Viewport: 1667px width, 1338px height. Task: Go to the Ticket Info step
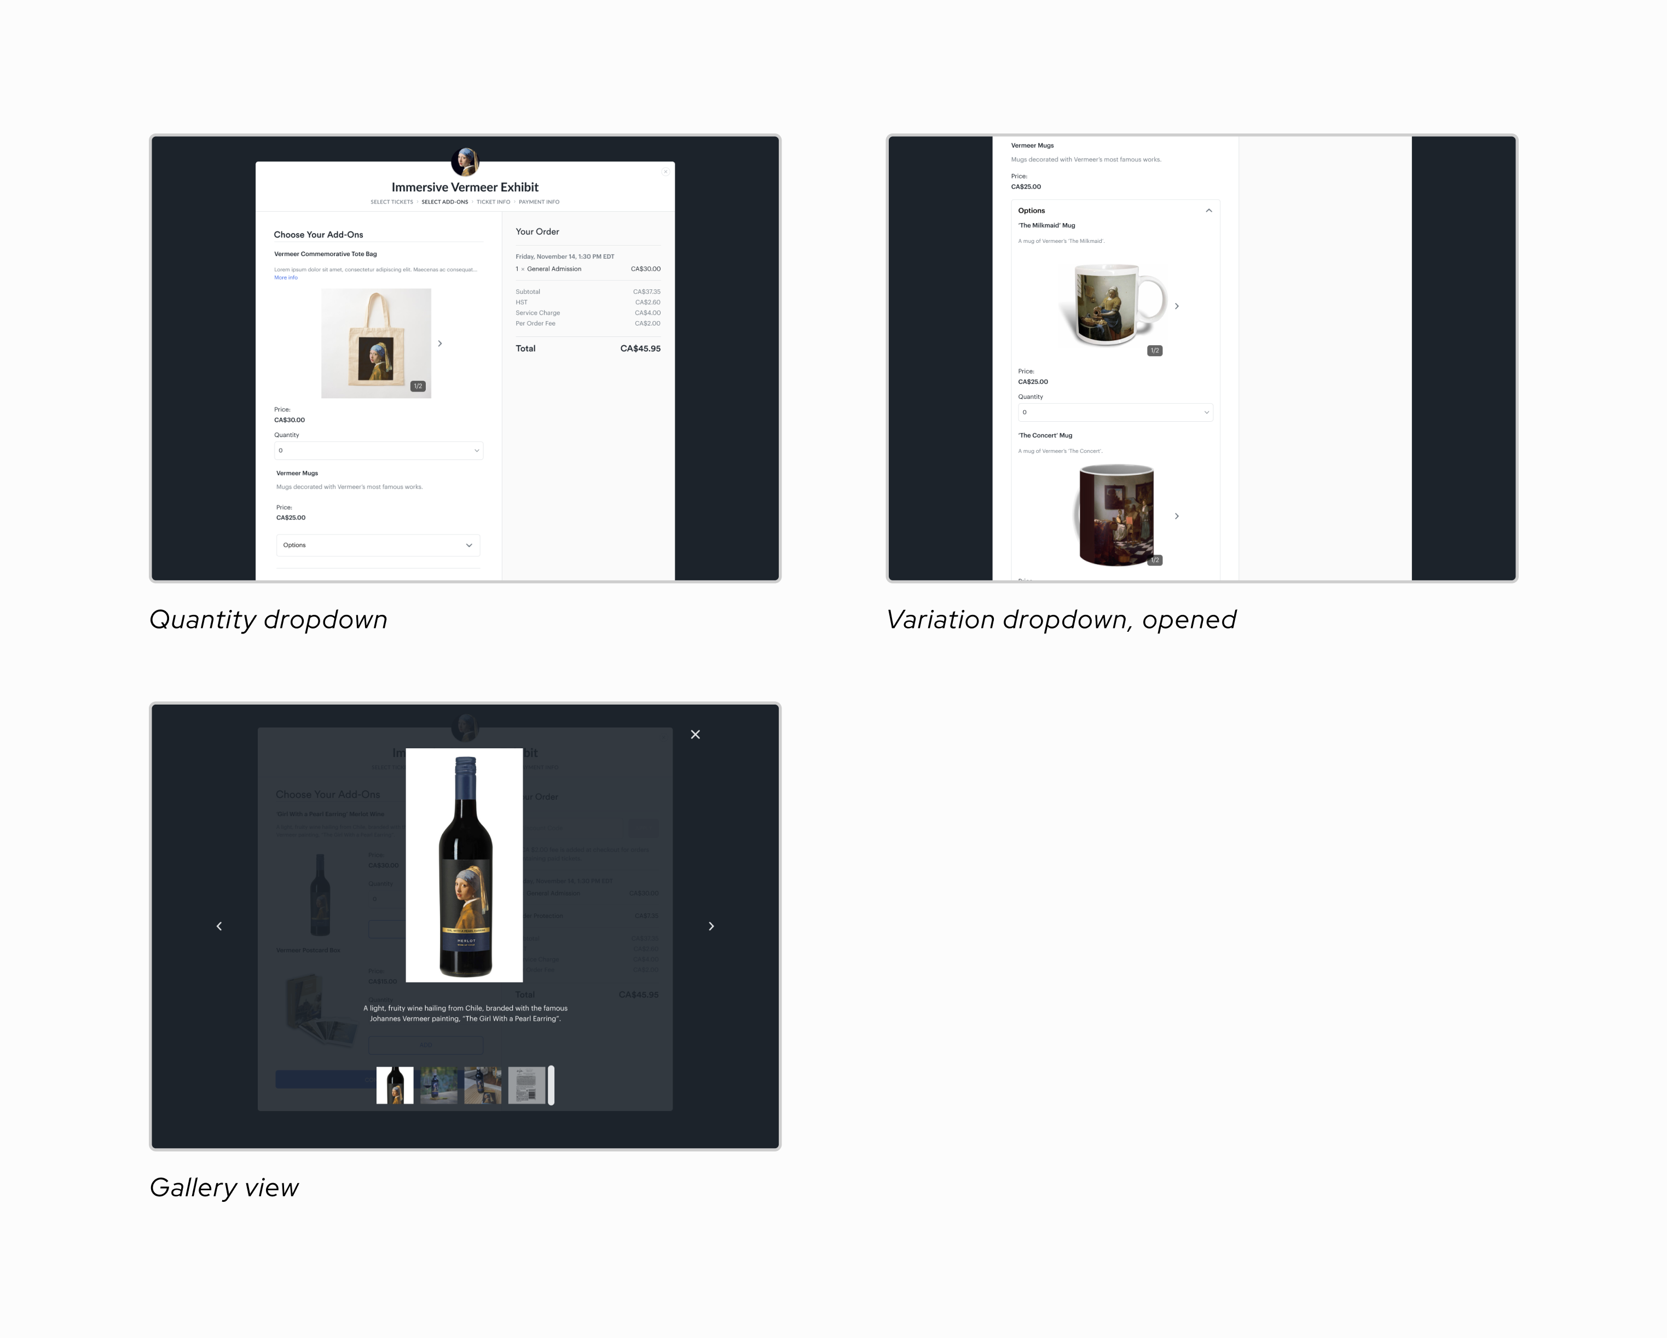tap(493, 202)
